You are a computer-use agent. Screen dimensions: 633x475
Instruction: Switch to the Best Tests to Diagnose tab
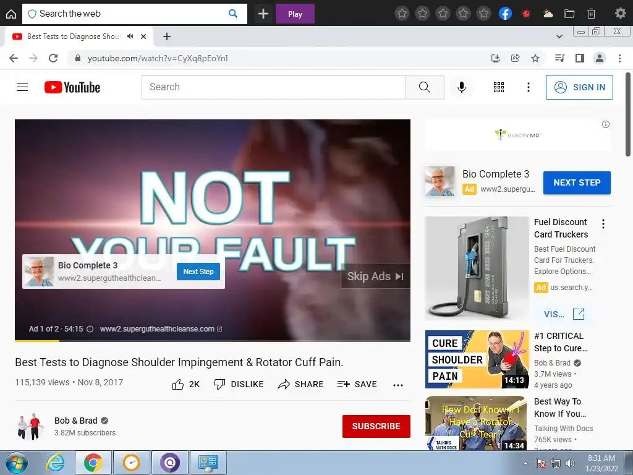(x=74, y=36)
